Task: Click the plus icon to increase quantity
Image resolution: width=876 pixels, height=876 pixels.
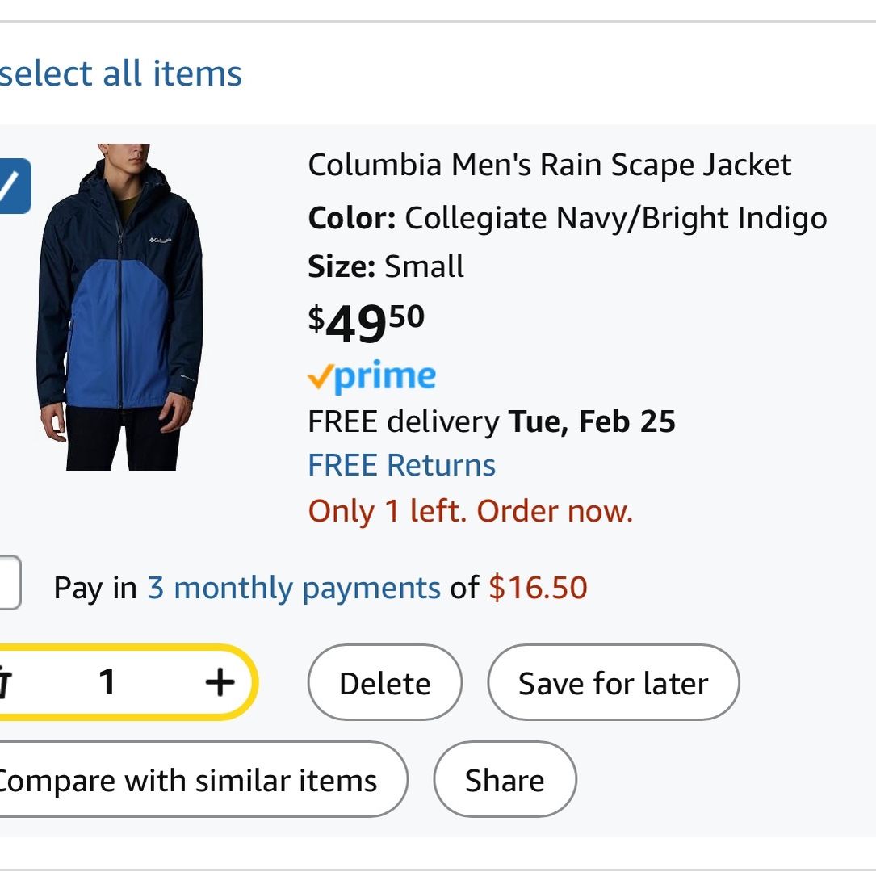Action: click(x=220, y=682)
